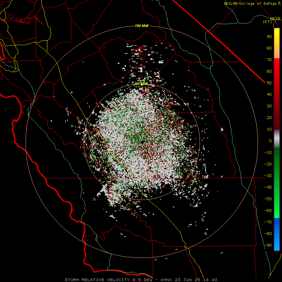Screen dimensions: 282x282
Task: Select the 100 NMI range ring label
Action: (142, 26)
